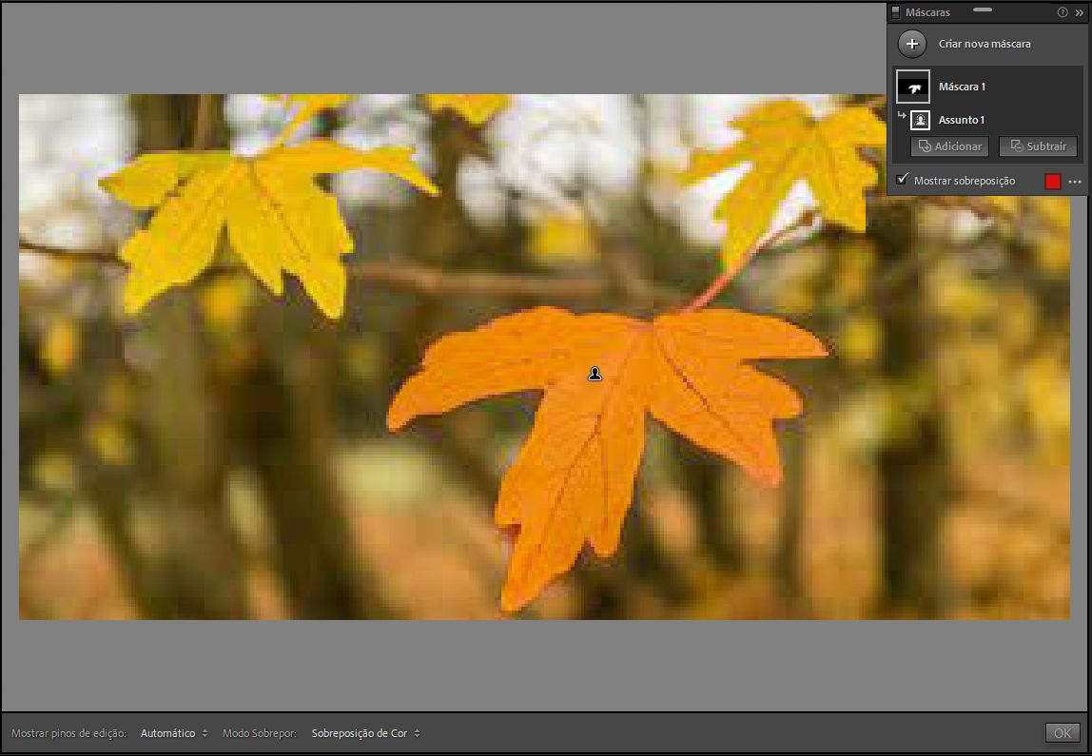Select the subject mask pin on the leaf

[595, 375]
